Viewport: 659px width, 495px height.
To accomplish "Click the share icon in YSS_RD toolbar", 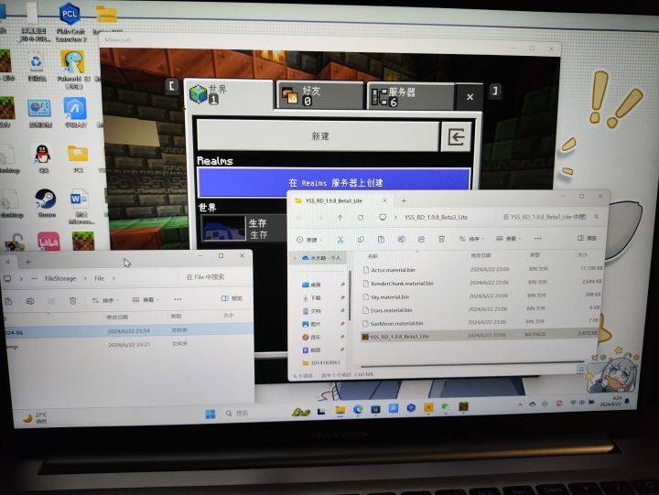I will [421, 239].
